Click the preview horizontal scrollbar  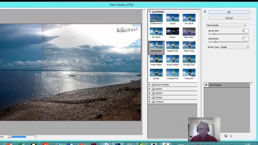point(89,137)
